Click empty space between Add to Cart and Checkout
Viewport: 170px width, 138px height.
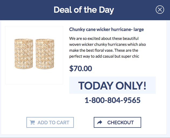coord(84,122)
